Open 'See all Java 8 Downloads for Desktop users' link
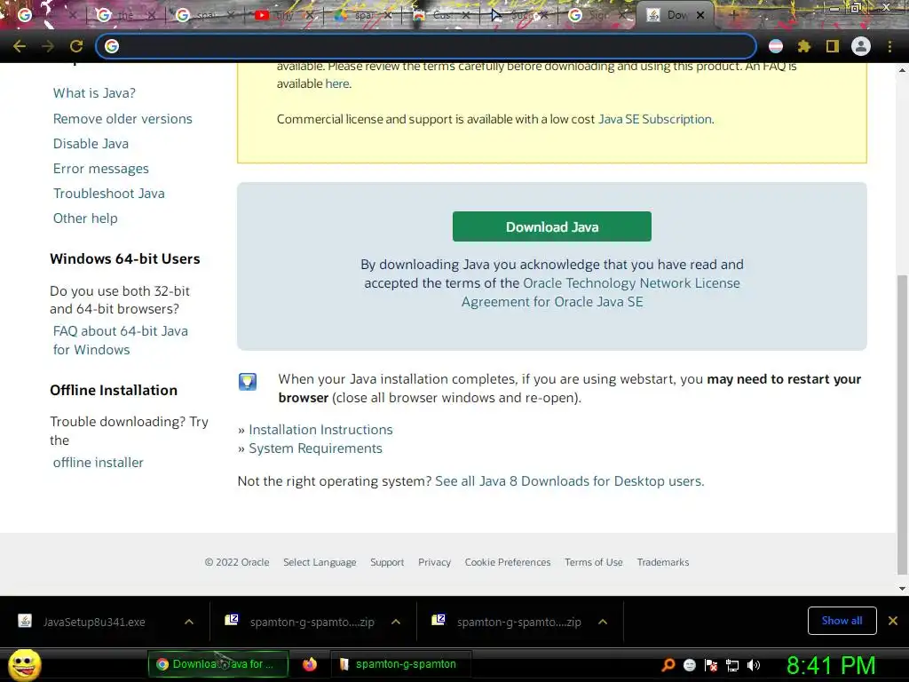Image resolution: width=909 pixels, height=682 pixels. pyautogui.click(x=569, y=480)
